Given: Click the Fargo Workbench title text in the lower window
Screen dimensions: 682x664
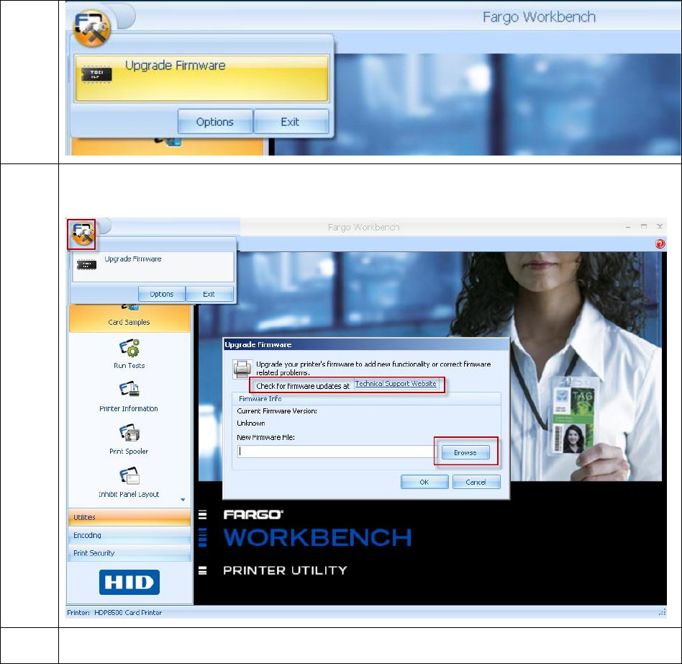Looking at the screenshot, I should coord(363,228).
